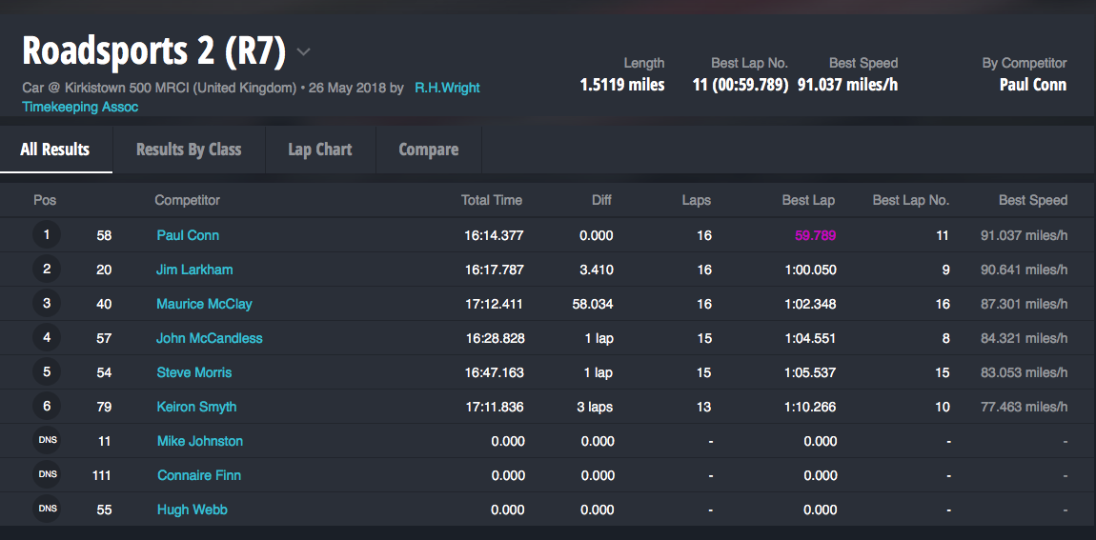Click the position 6 circle badge
Image resolution: width=1096 pixels, height=540 pixels.
pos(47,407)
